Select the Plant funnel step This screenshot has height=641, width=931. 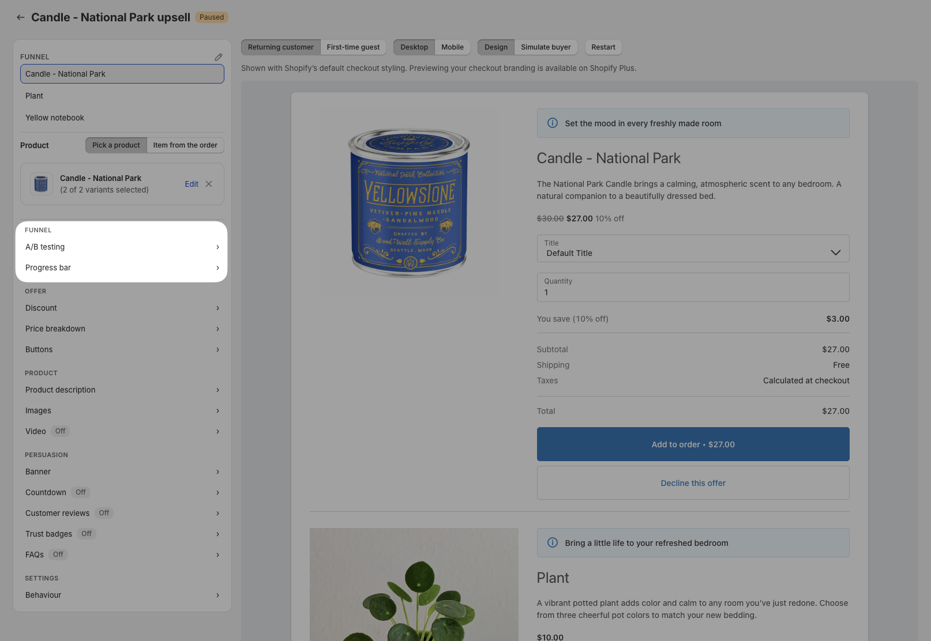point(122,96)
